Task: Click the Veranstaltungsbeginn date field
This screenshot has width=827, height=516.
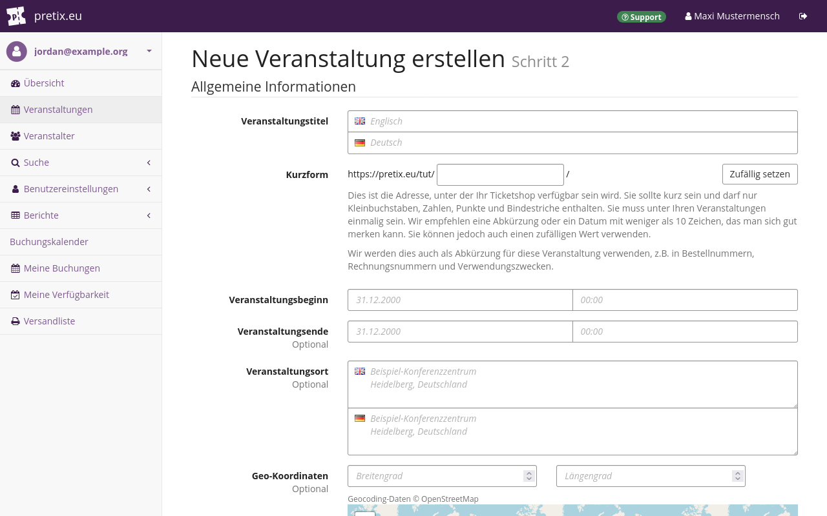Action: (460, 300)
